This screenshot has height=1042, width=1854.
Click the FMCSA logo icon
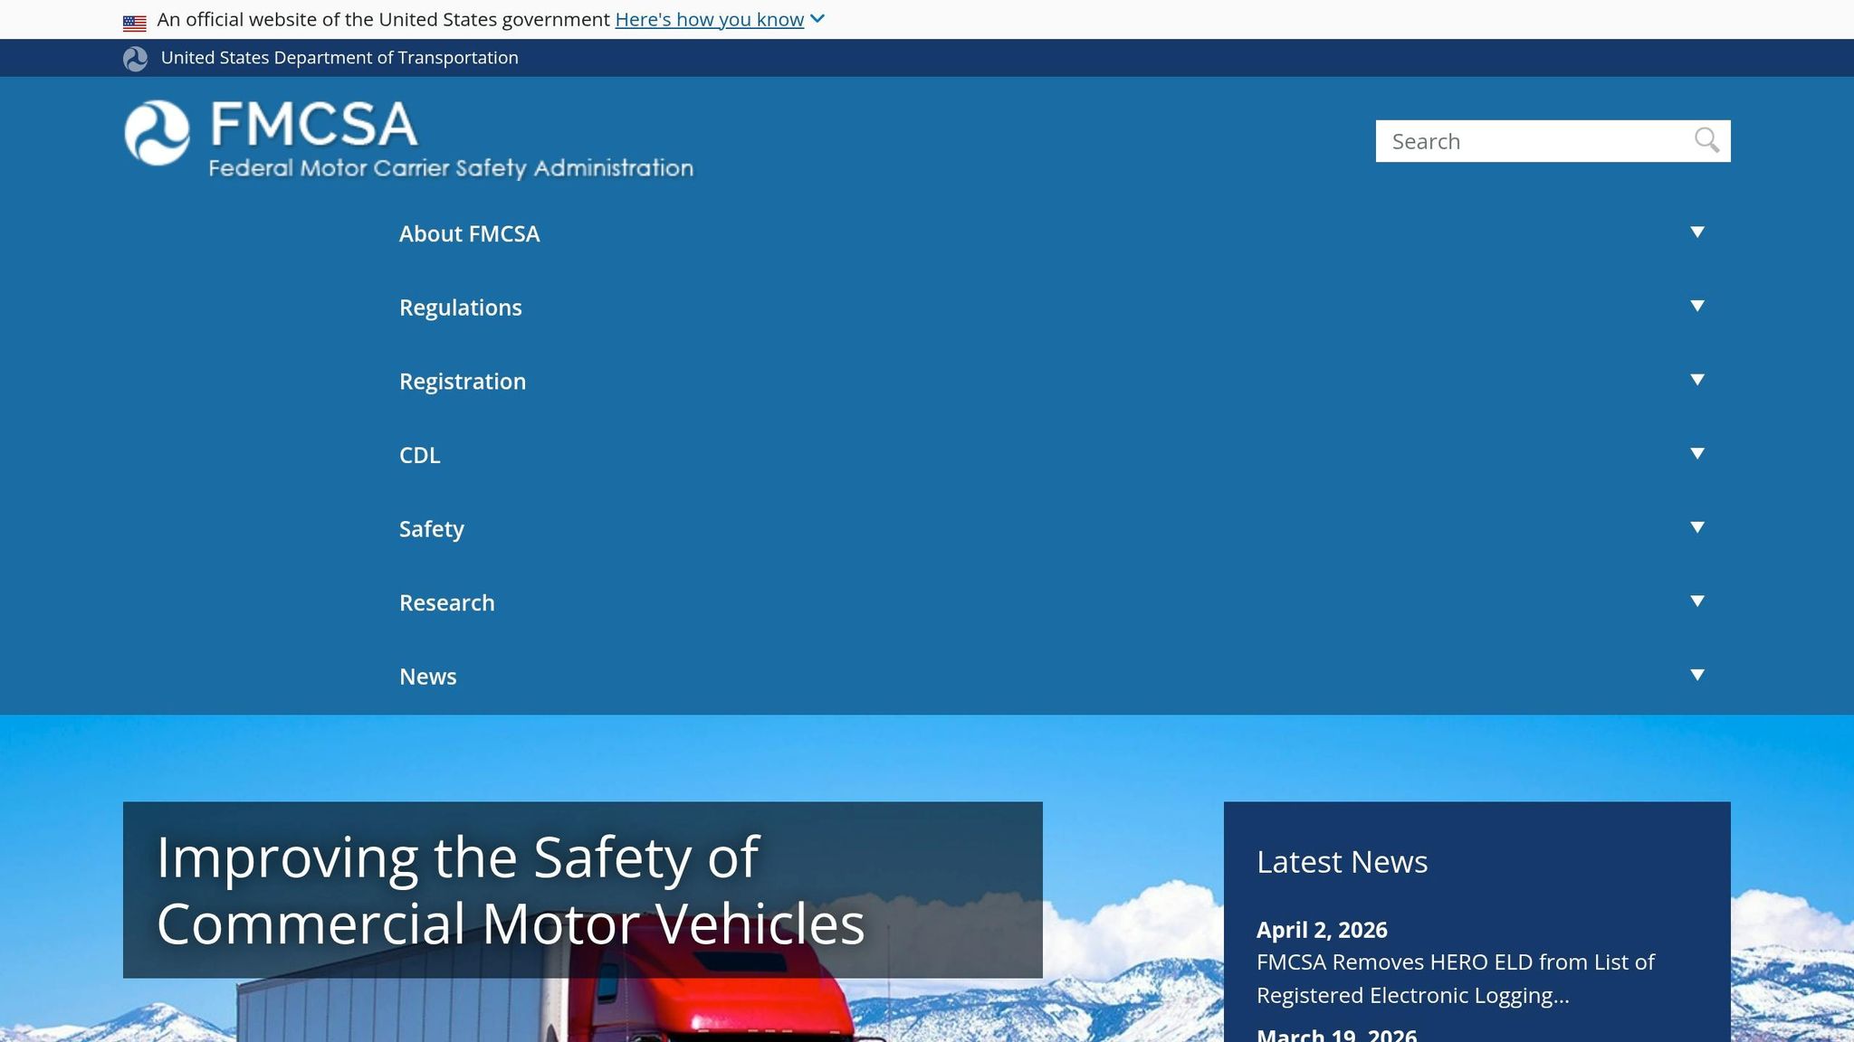point(156,134)
